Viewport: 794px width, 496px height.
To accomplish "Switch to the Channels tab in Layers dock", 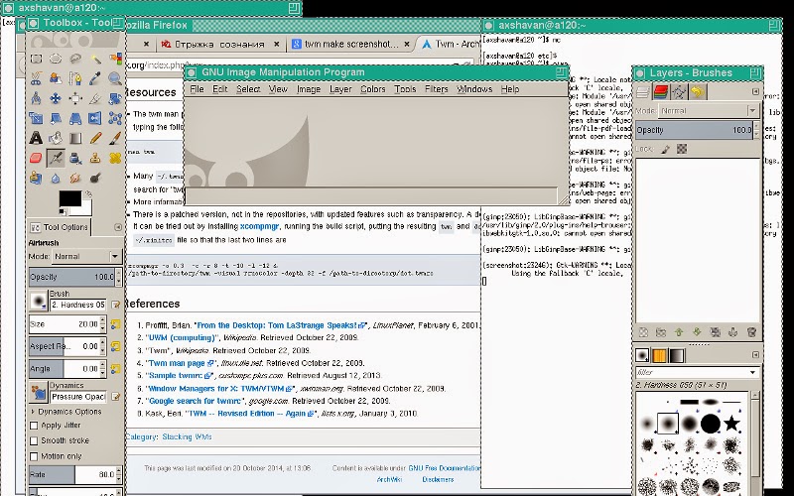I will [661, 91].
